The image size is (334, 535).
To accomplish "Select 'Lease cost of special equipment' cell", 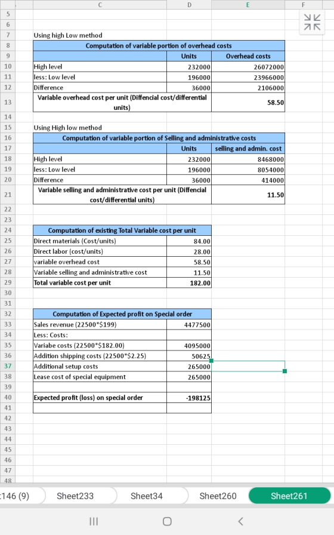I will click(100, 377).
